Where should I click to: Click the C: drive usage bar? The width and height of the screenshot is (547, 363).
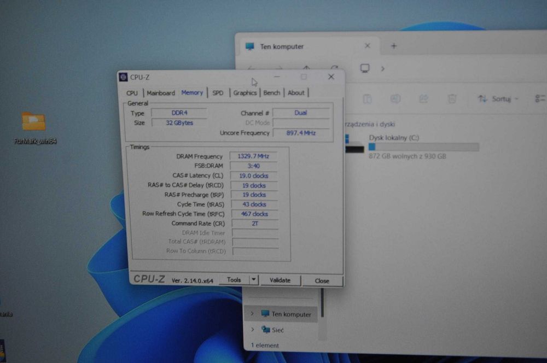(x=423, y=147)
